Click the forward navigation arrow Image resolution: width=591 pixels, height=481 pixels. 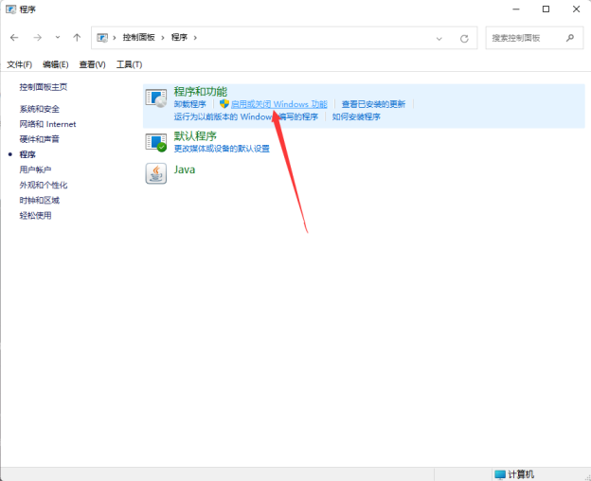pyautogui.click(x=37, y=38)
